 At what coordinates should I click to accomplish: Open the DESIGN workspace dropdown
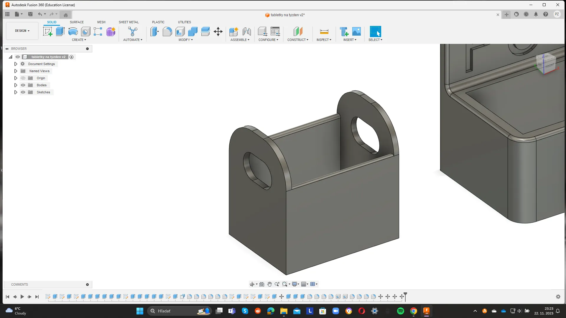point(22,31)
